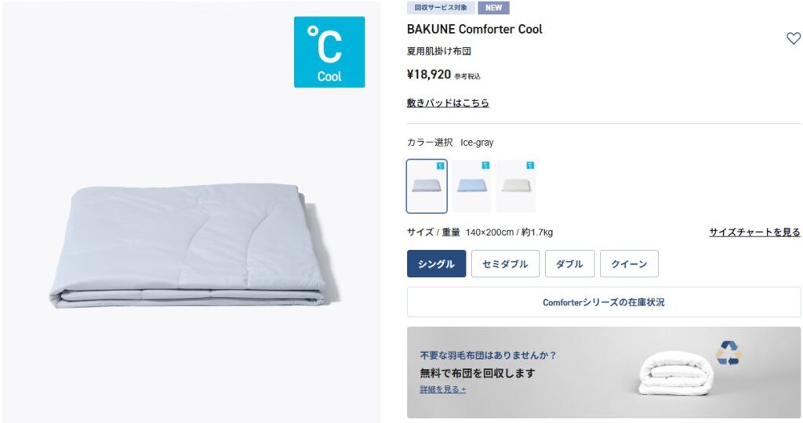
Task: Open the 敷きパッドはこちら link
Action: (x=448, y=103)
